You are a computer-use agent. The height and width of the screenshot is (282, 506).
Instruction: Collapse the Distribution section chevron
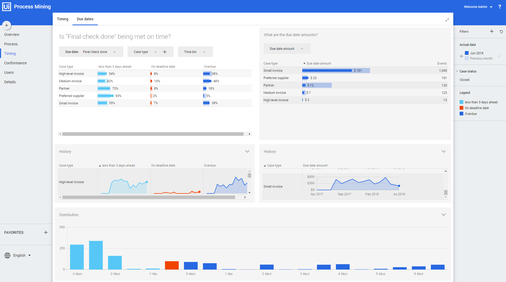444,215
